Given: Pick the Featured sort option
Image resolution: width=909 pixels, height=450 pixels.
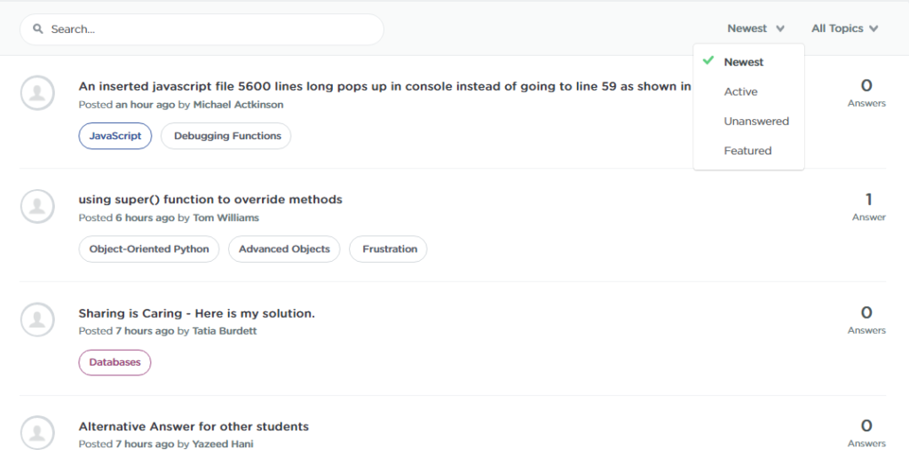Looking at the screenshot, I should coord(747,151).
